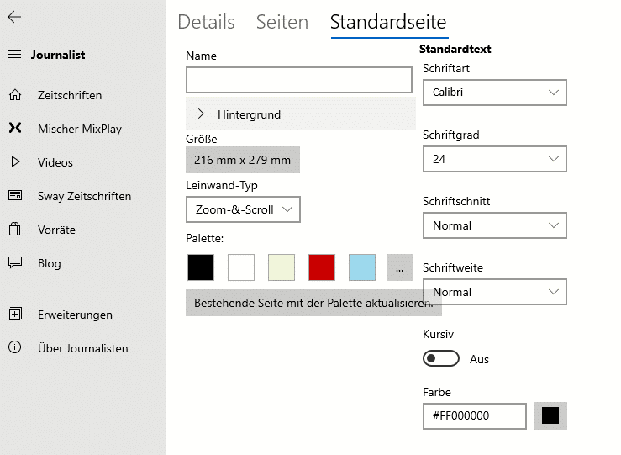Open the Schriftgrad 24 dropdown
Screen dimensions: 621x455
(x=495, y=159)
